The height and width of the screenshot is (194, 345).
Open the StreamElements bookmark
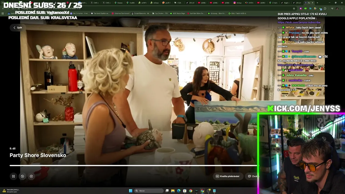point(141,13)
